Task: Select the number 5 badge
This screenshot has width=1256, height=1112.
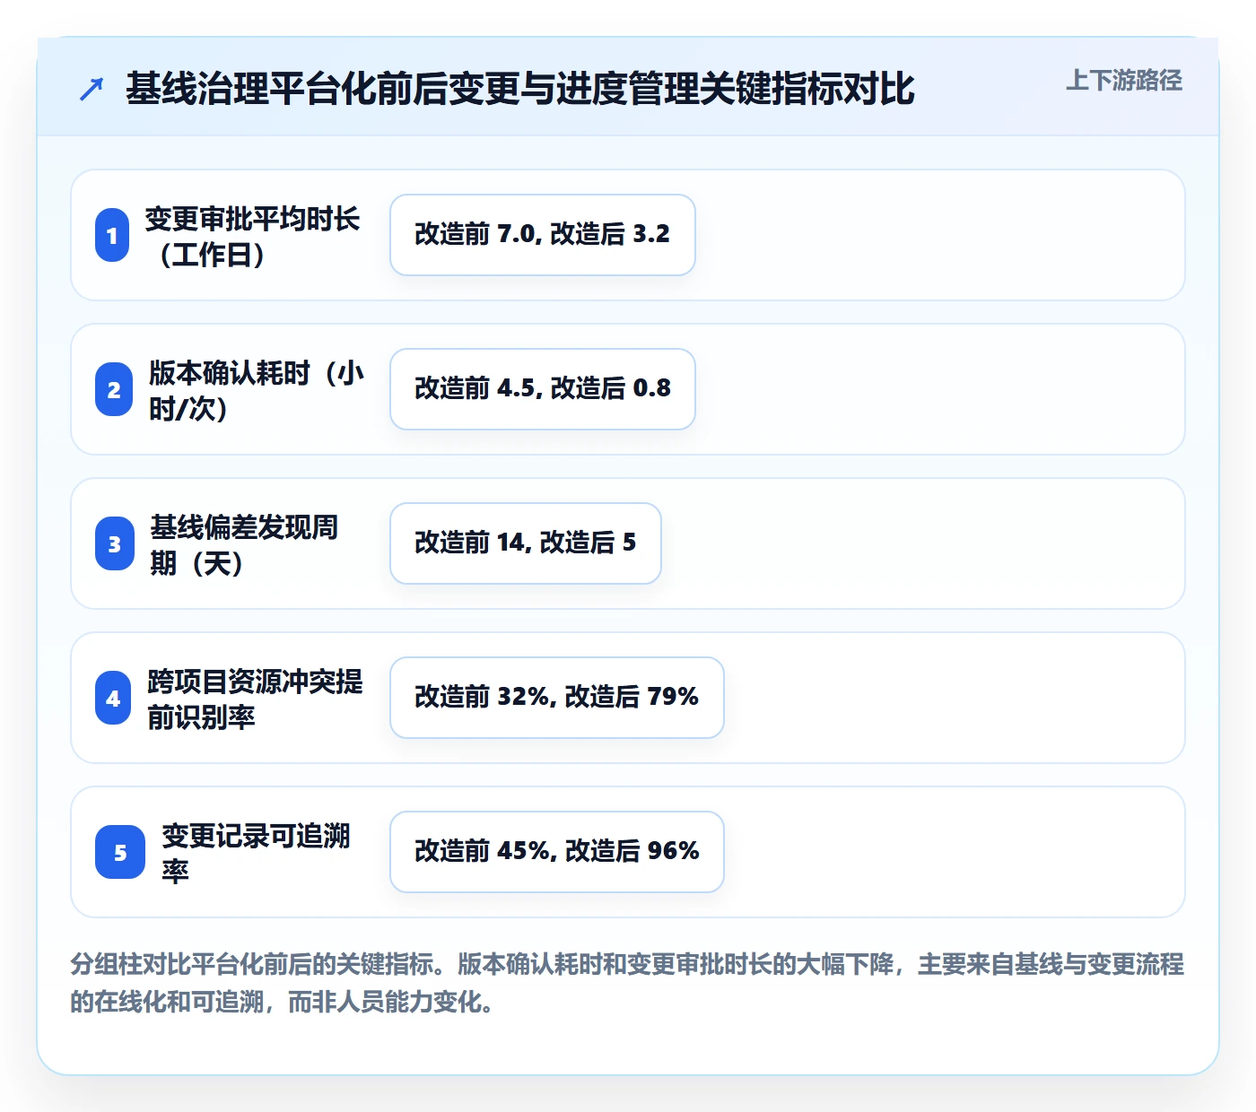Action: [x=120, y=852]
